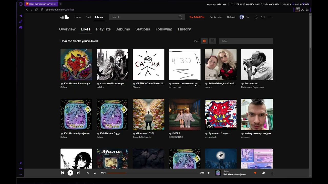Skip to previous track in player

(x=63, y=173)
